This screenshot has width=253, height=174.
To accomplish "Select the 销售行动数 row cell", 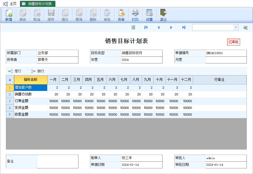I will 31,94.
